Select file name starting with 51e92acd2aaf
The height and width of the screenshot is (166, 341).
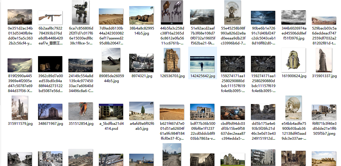click(x=202, y=36)
